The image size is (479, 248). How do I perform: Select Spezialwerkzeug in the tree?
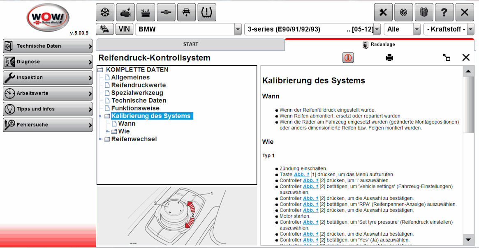point(137,93)
